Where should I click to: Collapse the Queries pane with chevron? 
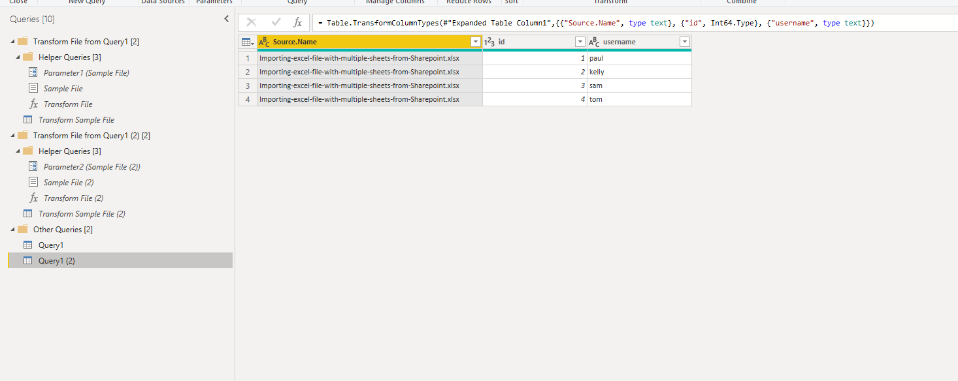tap(226, 19)
